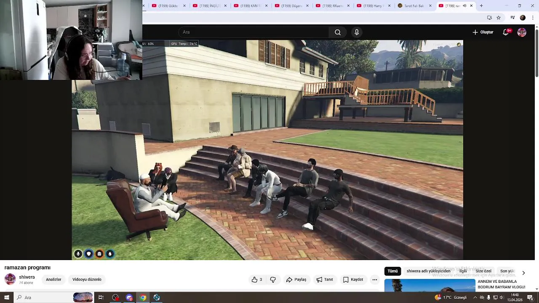
Task: Open the taskbar clock 14:48
Action: [x=515, y=298]
